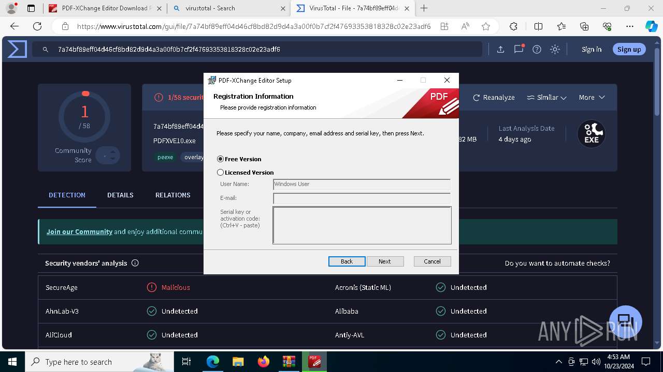The width and height of the screenshot is (663, 372).
Task: Open Microsoft Edge from the taskbar
Action: 213,362
